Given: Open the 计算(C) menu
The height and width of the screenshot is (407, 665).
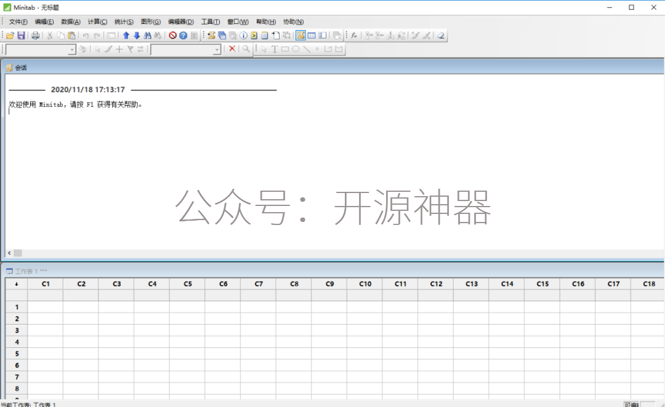Looking at the screenshot, I should tap(97, 22).
